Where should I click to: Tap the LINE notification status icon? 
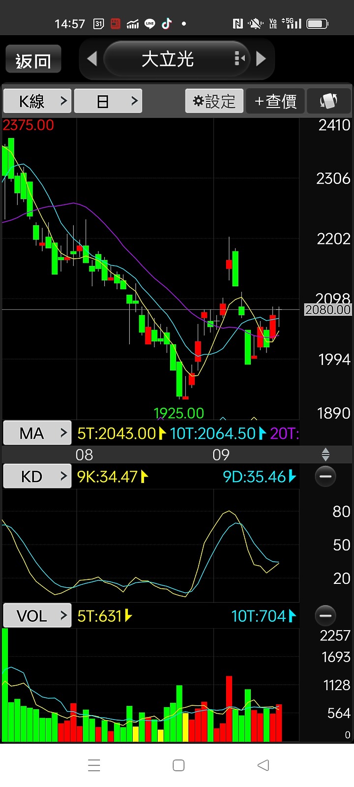coord(149,24)
